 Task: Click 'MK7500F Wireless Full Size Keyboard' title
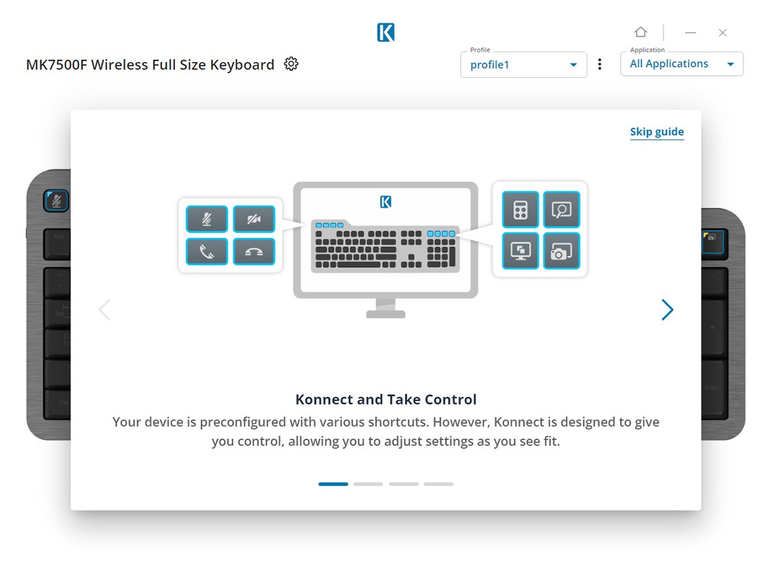pyautogui.click(x=150, y=65)
